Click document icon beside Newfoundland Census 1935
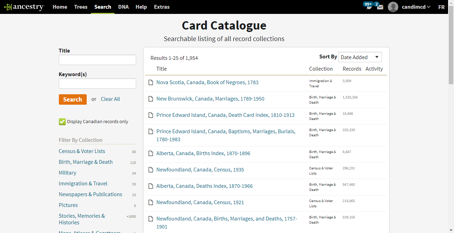Screen dimensions: 454x233 [x=151, y=170]
